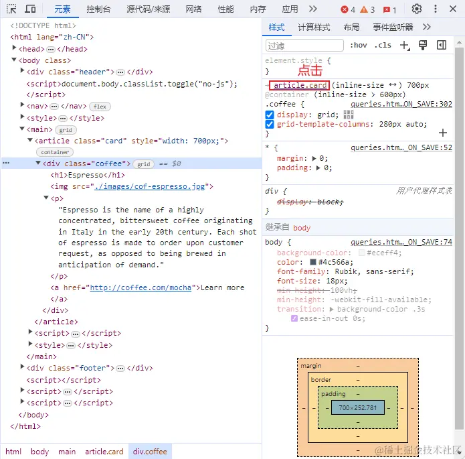The width and height of the screenshot is (465, 459).
Task: Open color picker for #eceff4 swatch
Action: tap(361, 253)
